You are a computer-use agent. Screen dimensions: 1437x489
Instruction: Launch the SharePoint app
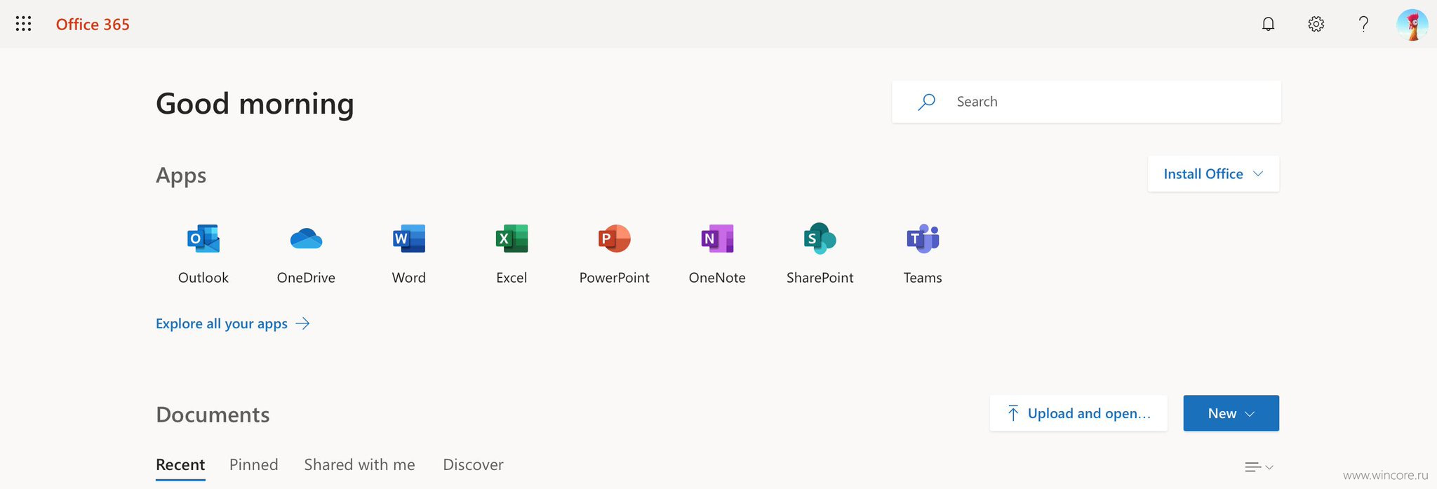pos(820,254)
